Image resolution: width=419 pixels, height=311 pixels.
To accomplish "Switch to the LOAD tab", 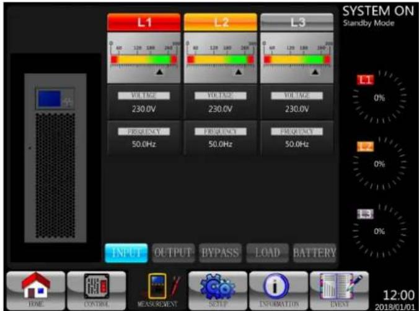I will coord(268,253).
